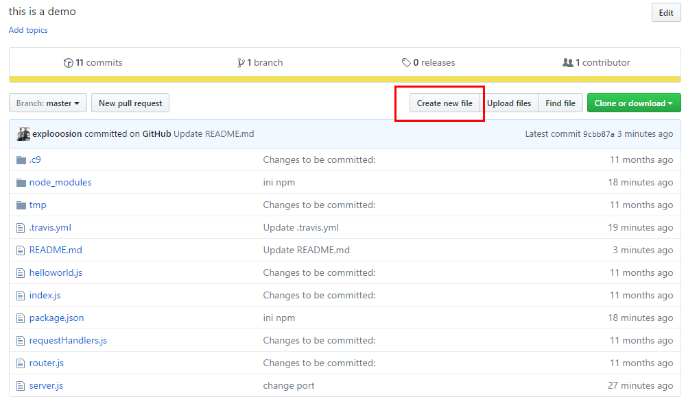
Task: Open the Branch: master dropdown
Action: pyautogui.click(x=48, y=103)
